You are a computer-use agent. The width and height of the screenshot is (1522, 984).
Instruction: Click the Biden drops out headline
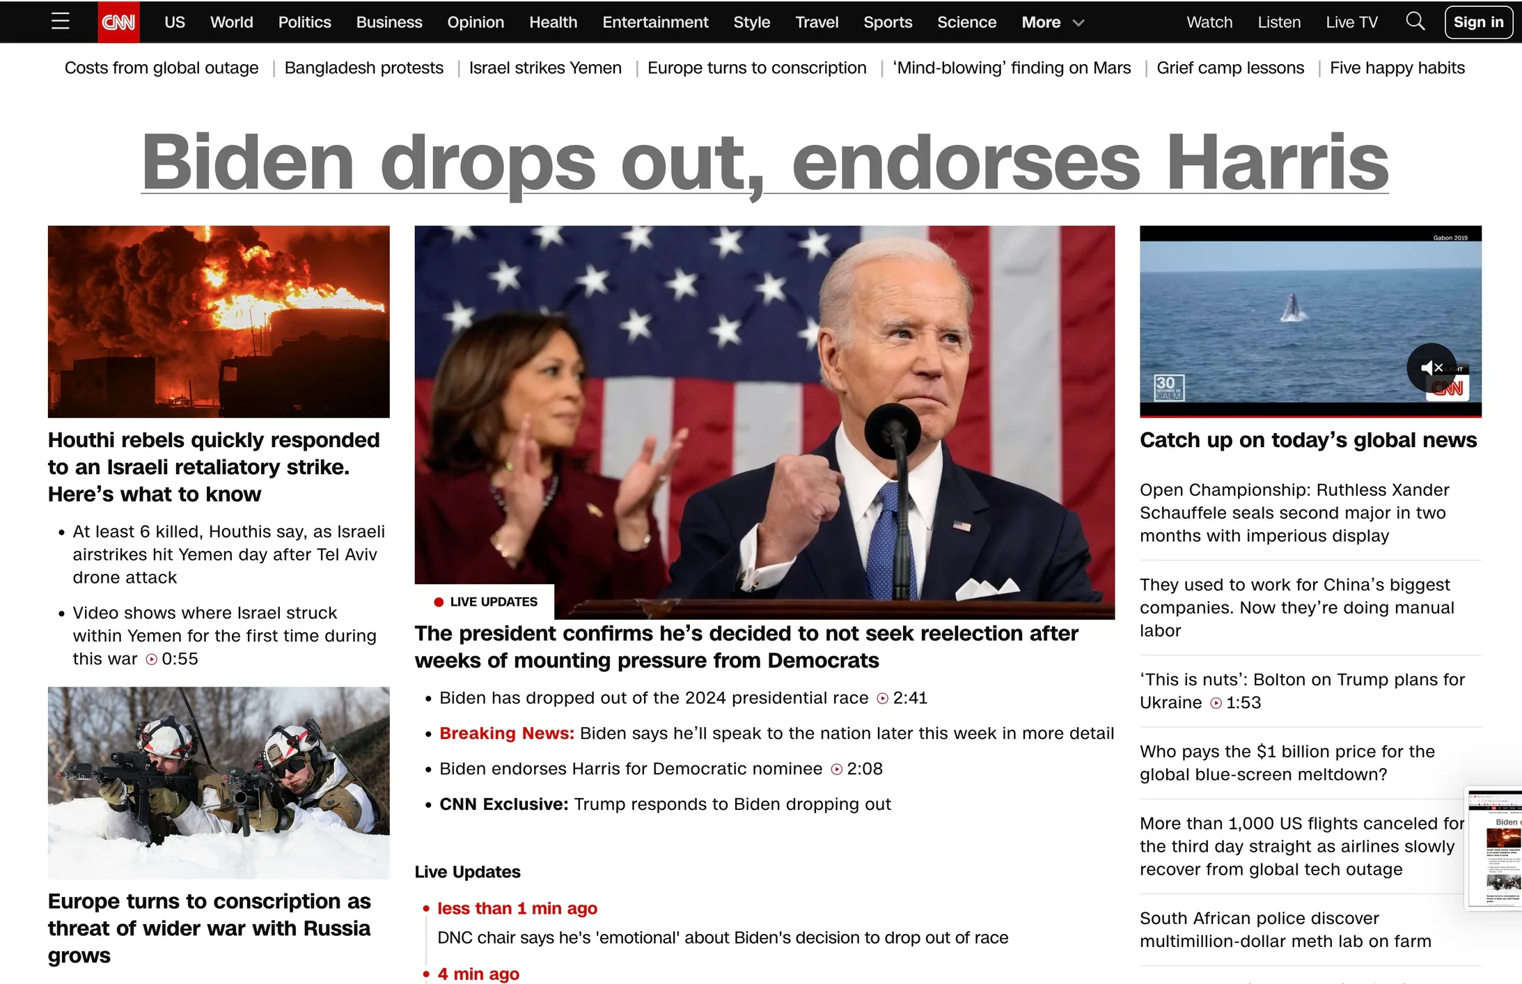tap(764, 162)
